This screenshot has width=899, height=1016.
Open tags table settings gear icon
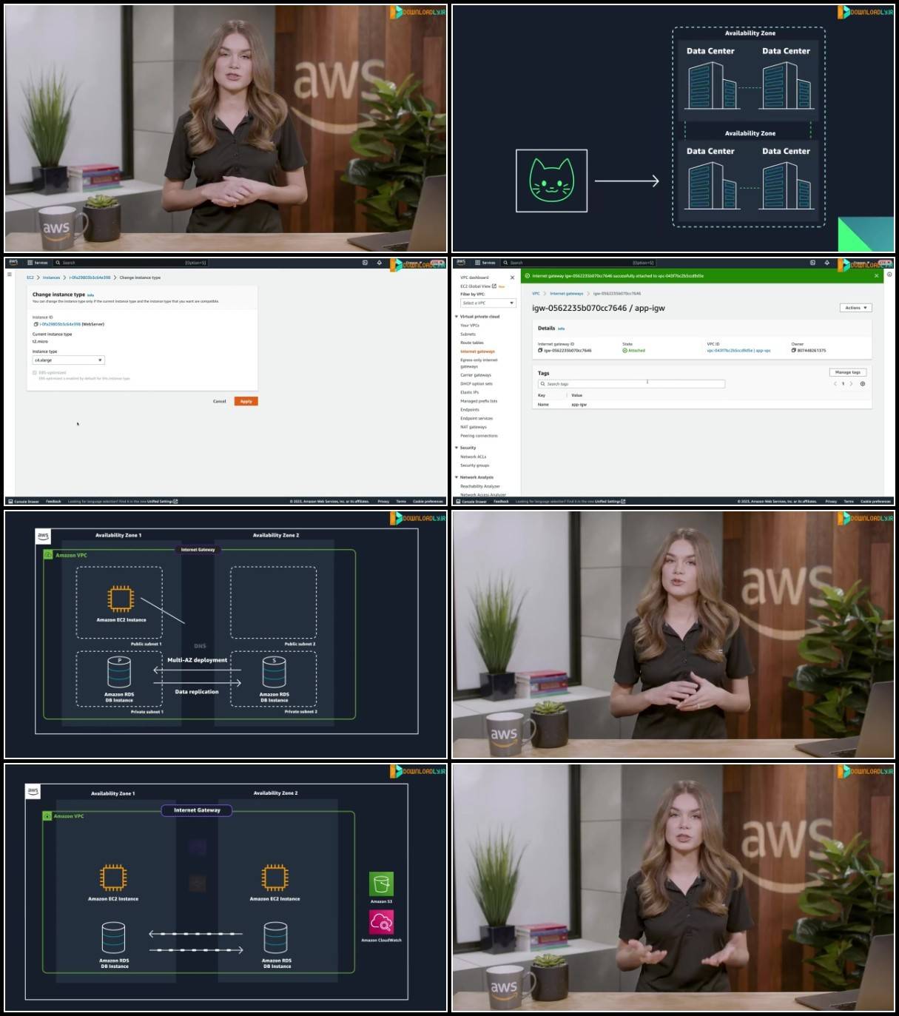(863, 384)
